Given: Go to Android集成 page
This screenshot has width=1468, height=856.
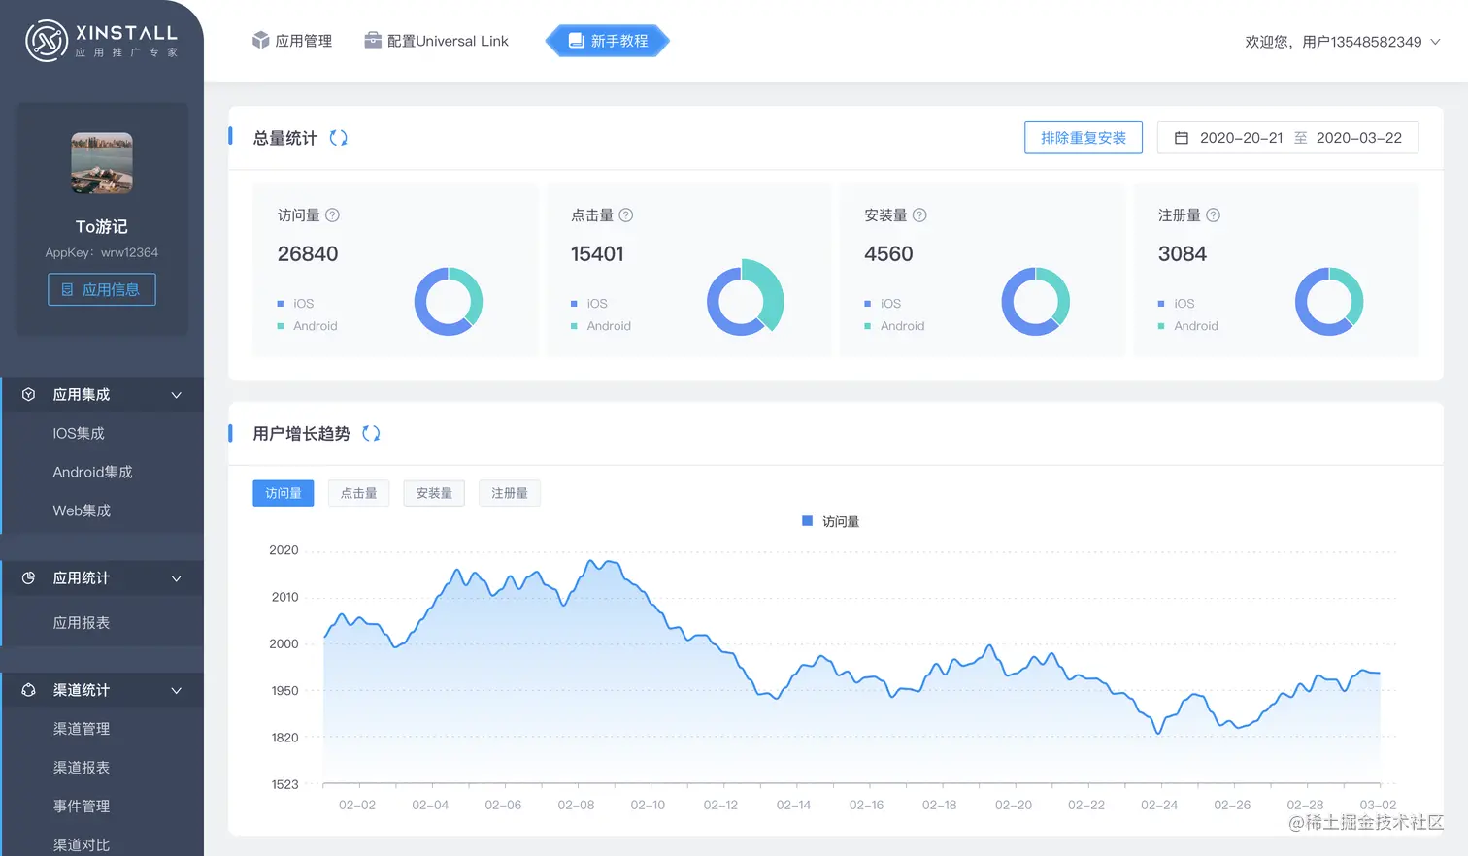Looking at the screenshot, I should tap(93, 472).
